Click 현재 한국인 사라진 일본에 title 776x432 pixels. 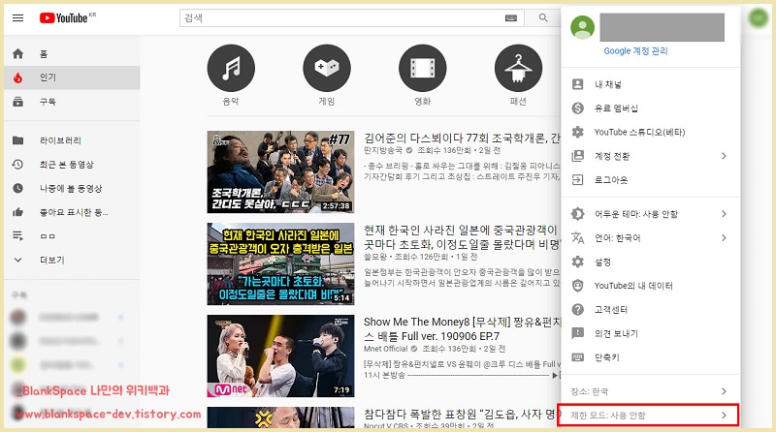click(x=463, y=237)
